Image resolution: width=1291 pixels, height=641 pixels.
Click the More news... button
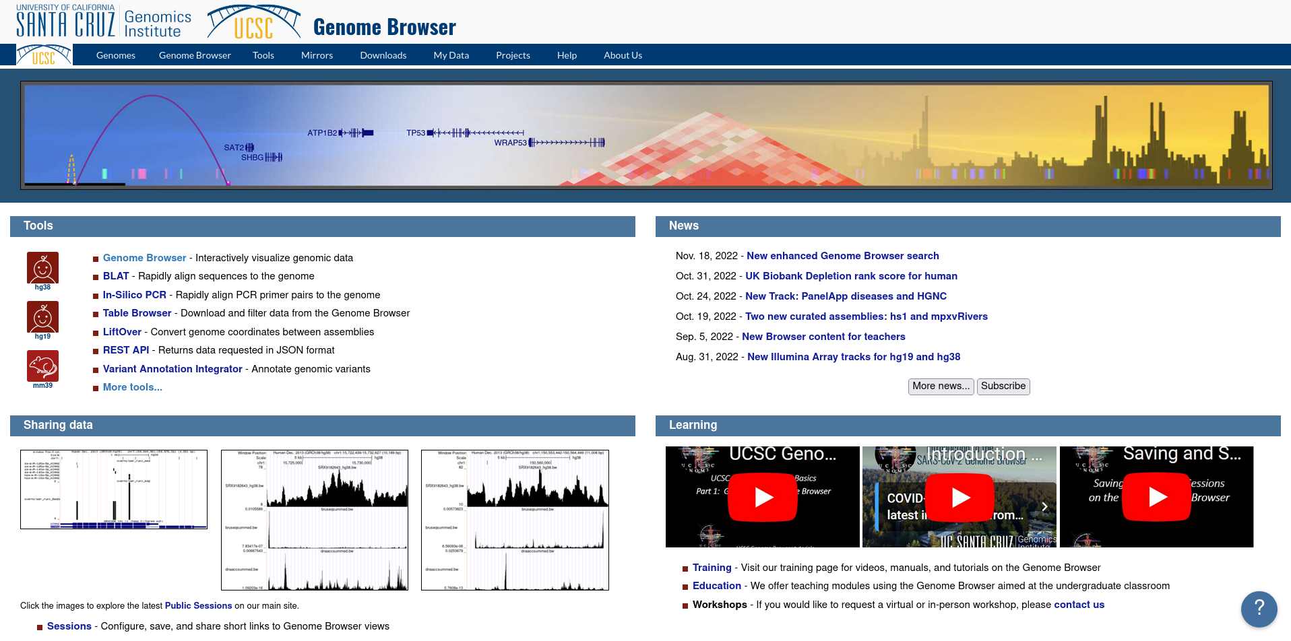(941, 386)
